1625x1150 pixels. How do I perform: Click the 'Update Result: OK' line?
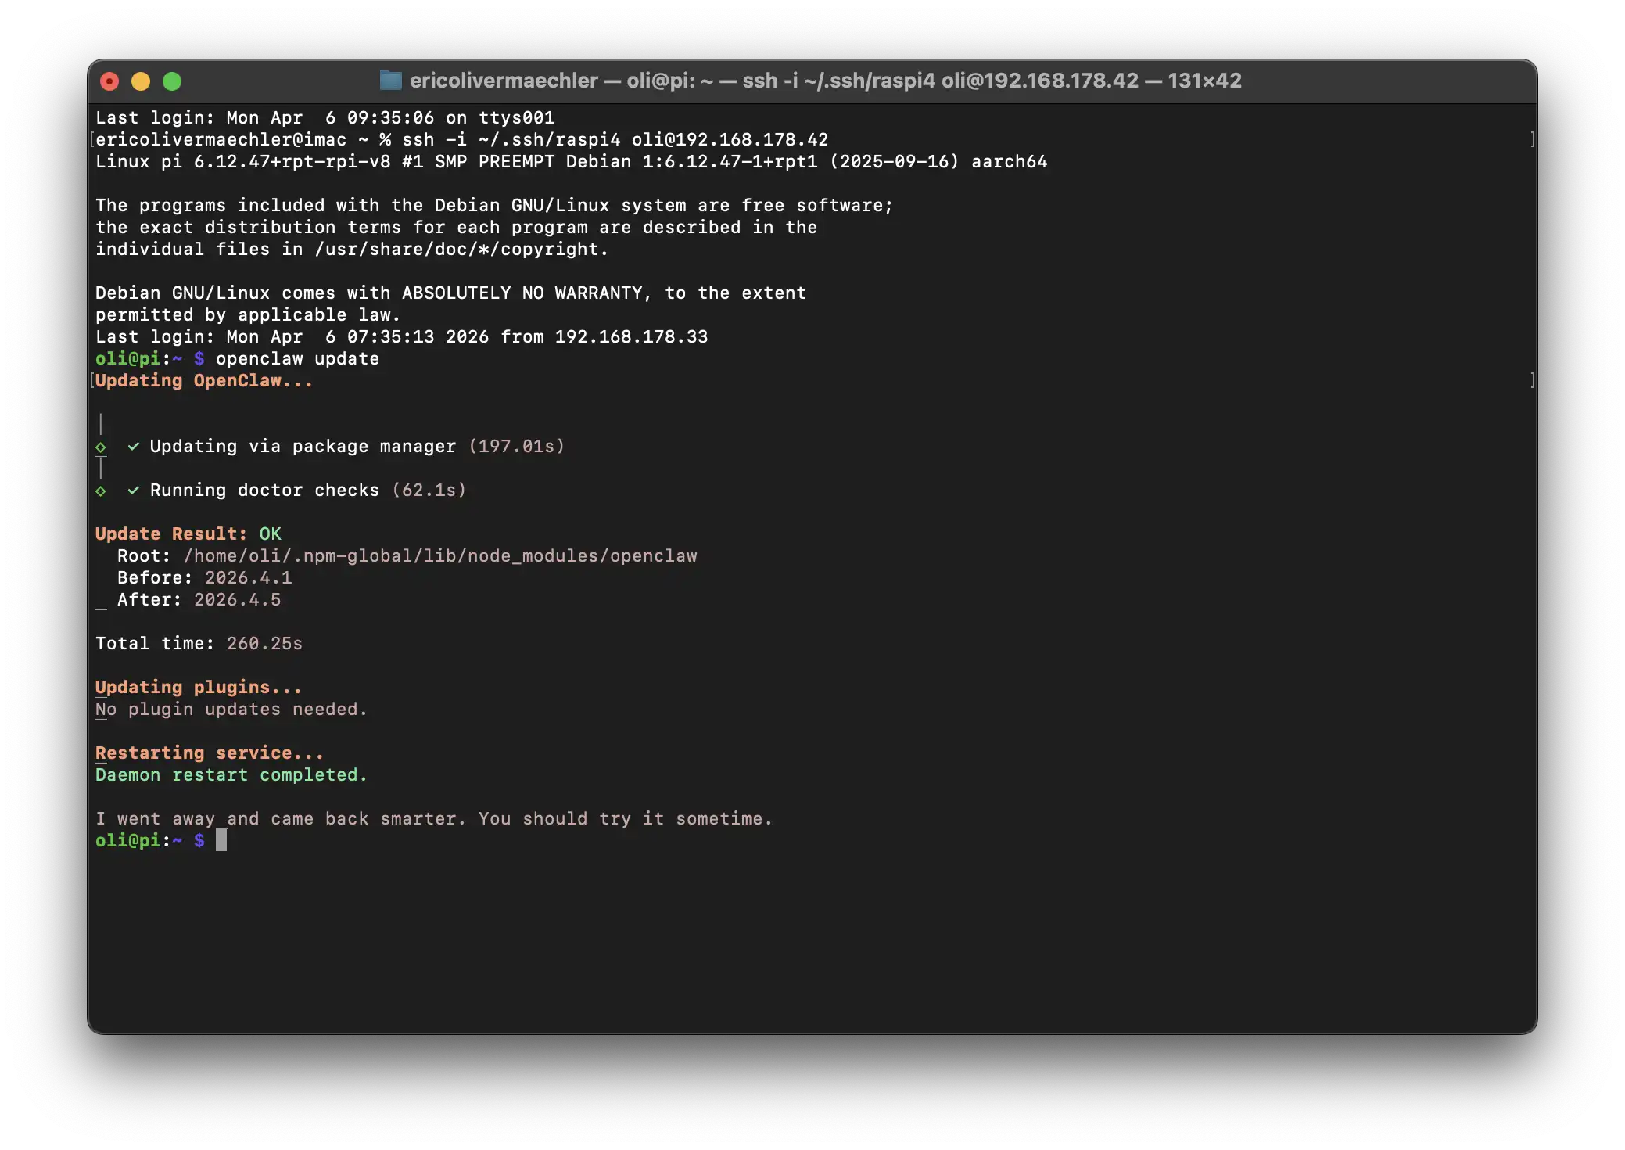pyautogui.click(x=188, y=534)
